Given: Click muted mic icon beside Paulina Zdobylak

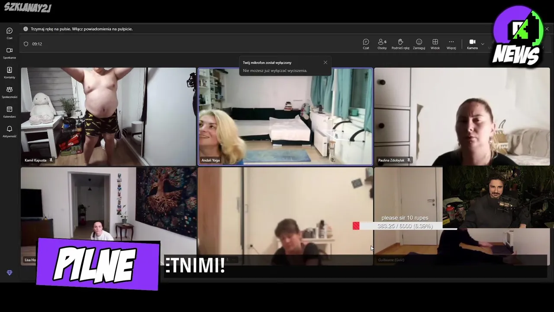Looking at the screenshot, I should 409,160.
